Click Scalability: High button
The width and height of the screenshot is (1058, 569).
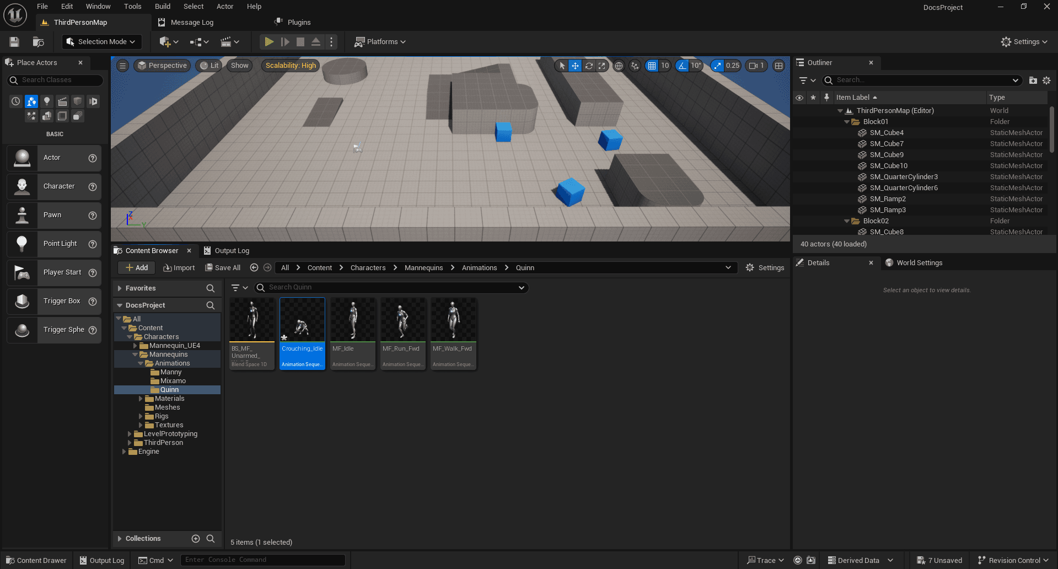click(x=291, y=66)
